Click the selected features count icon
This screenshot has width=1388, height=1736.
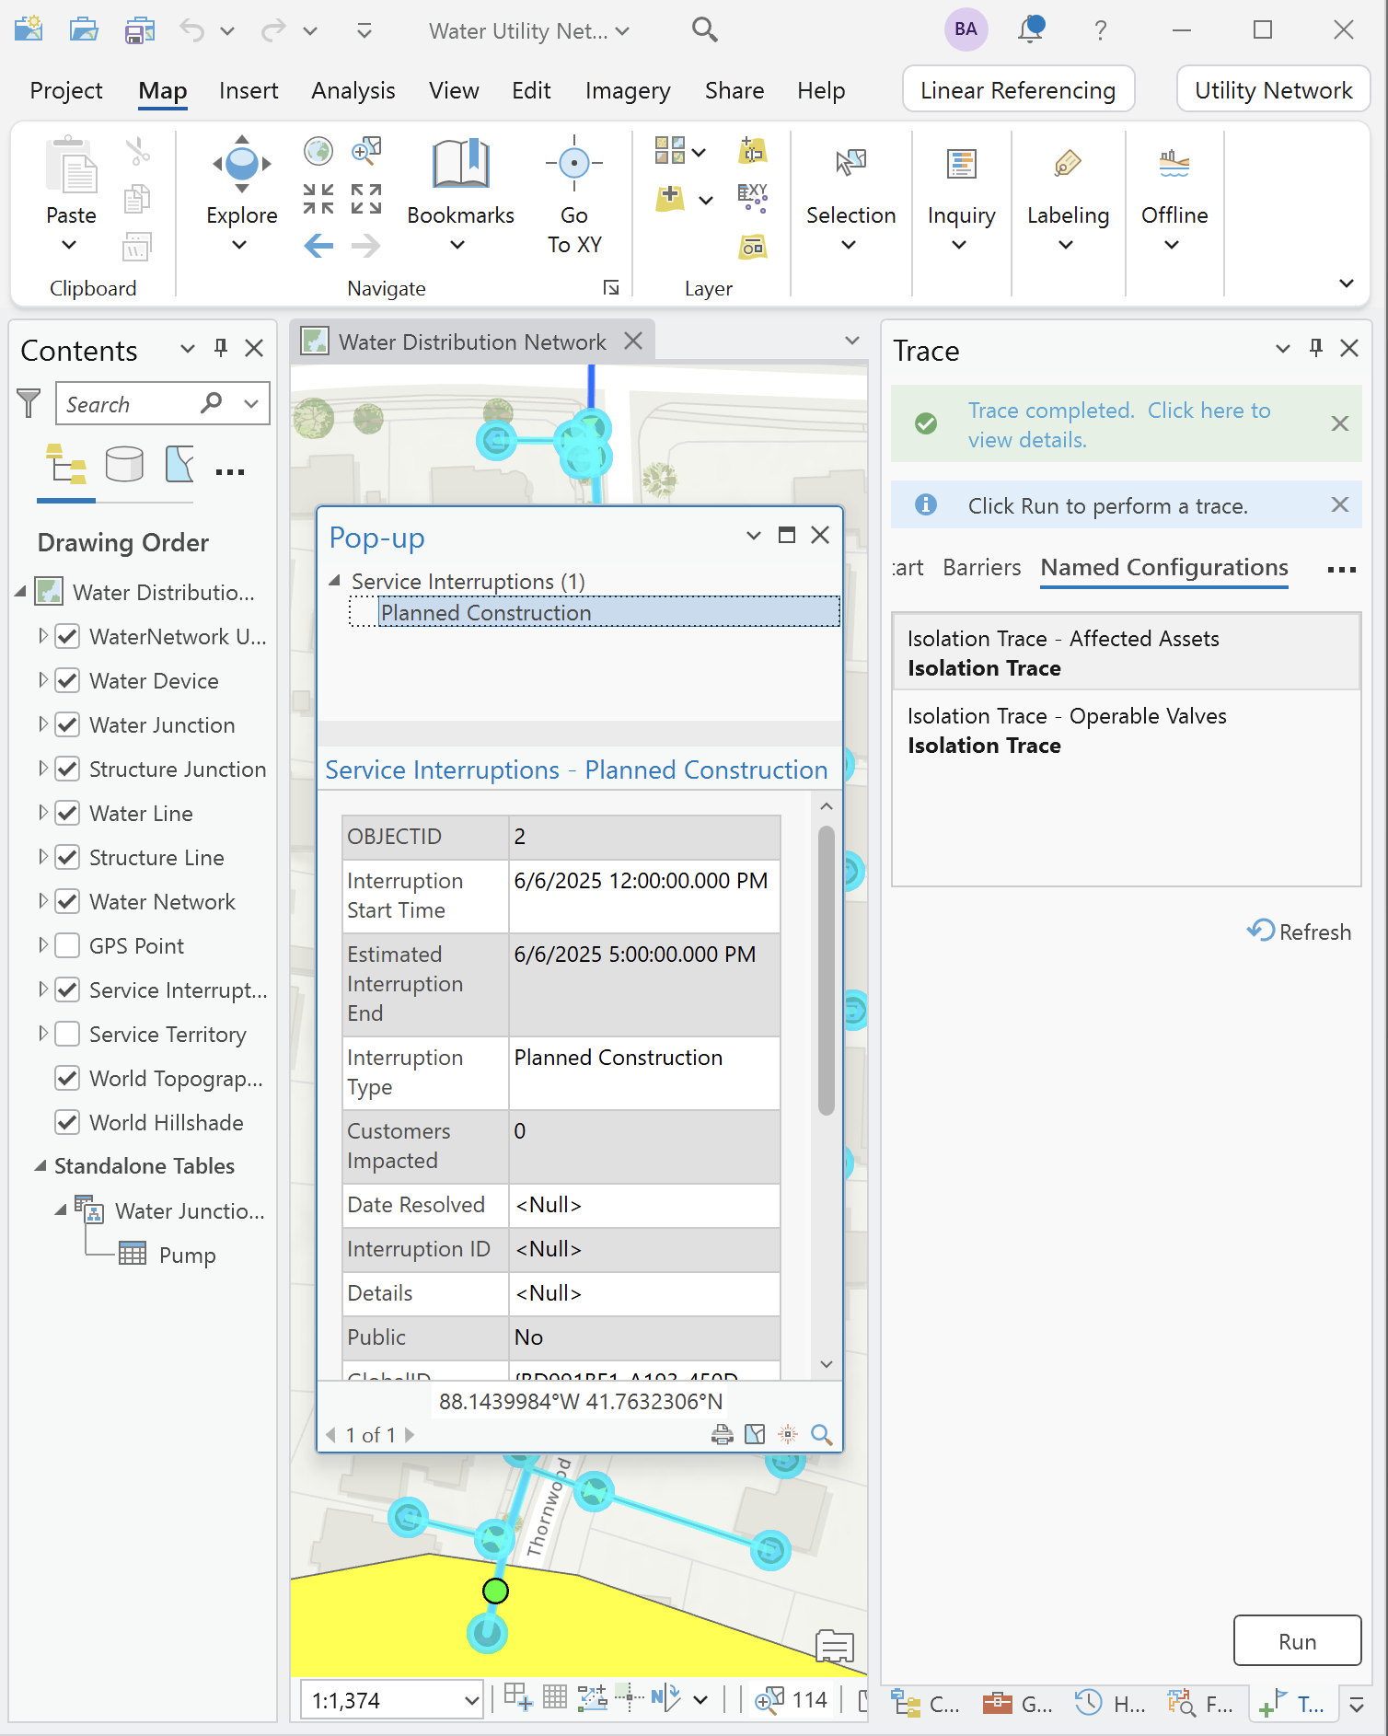pos(769,1699)
